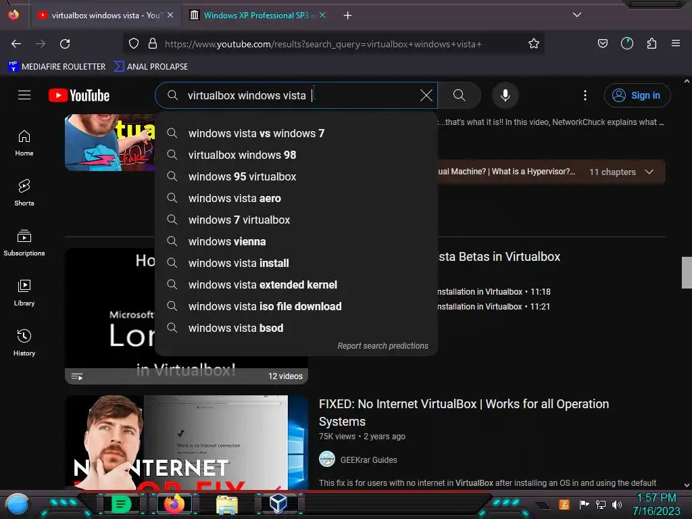Select suggestion windows vista install
This screenshot has width=692, height=519.
point(296,263)
